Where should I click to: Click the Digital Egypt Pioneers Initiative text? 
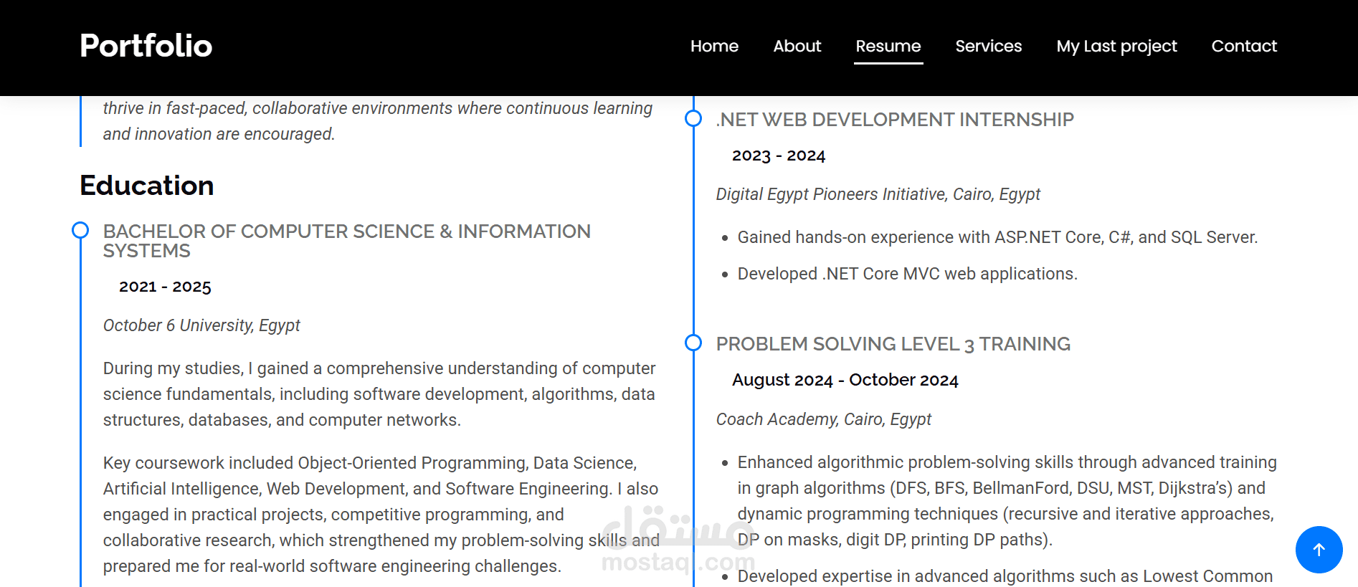click(878, 194)
